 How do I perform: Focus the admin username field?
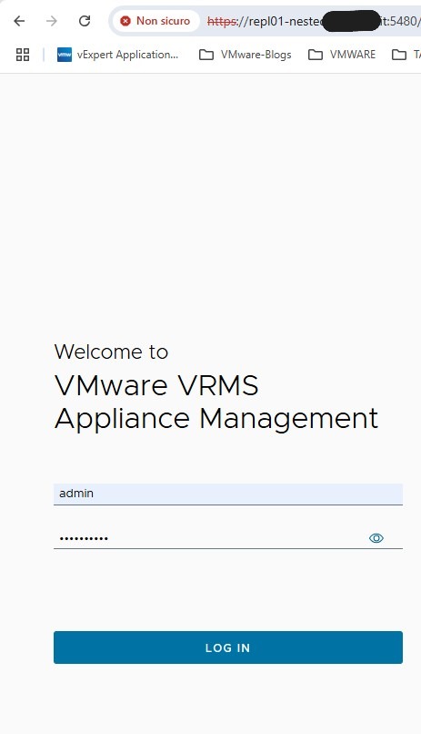pyautogui.click(x=228, y=494)
